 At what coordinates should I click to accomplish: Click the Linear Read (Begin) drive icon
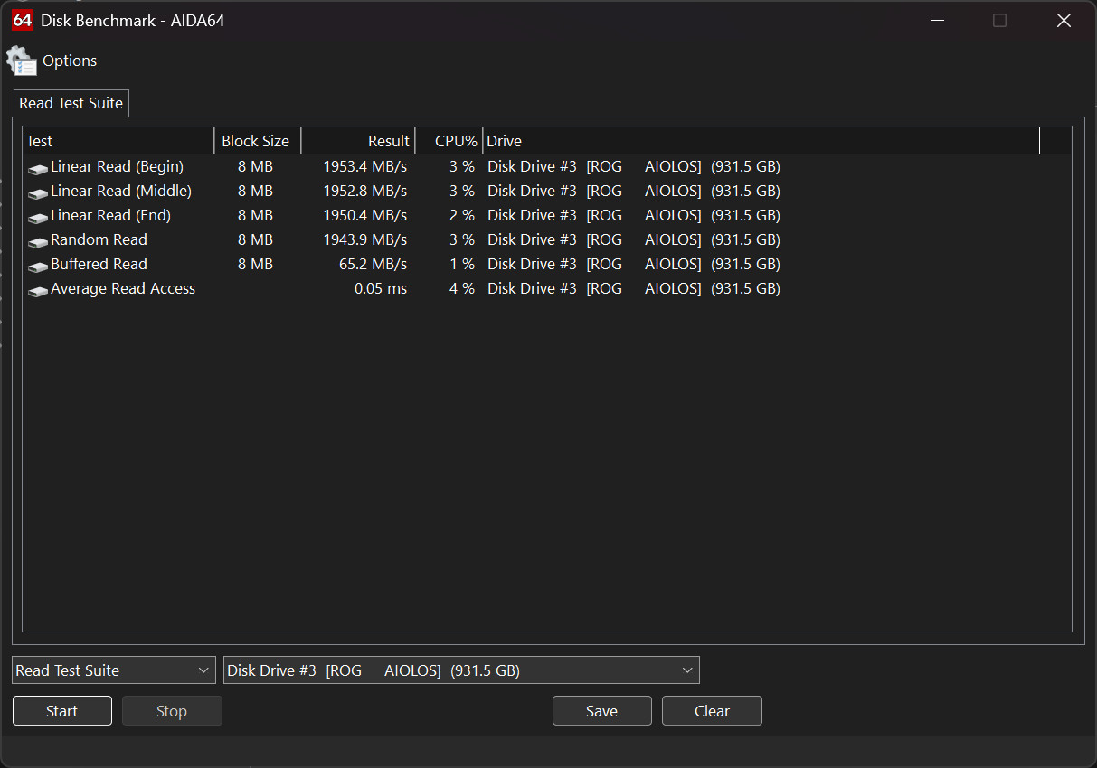coord(37,168)
